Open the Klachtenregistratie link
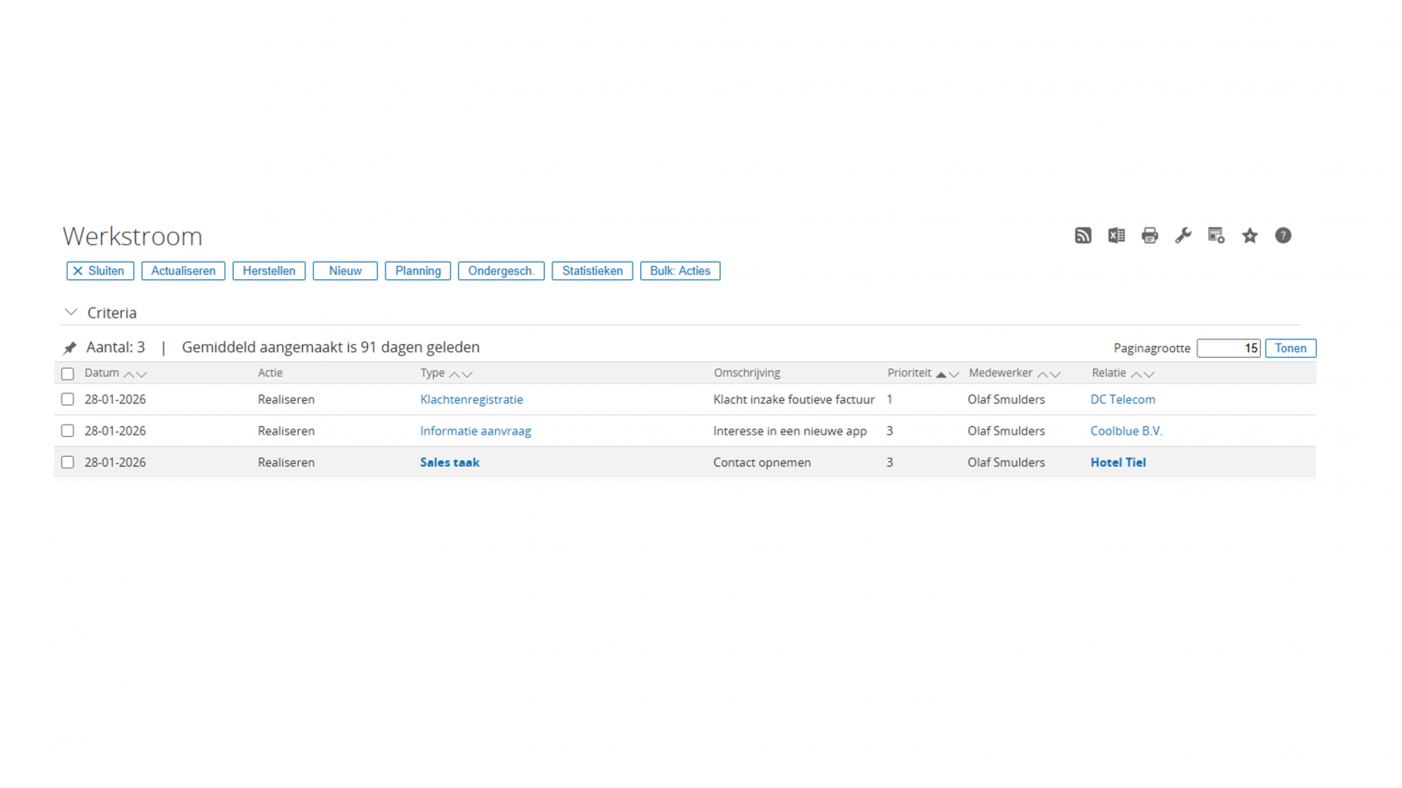Screen dimensions: 1402x788 coord(472,399)
